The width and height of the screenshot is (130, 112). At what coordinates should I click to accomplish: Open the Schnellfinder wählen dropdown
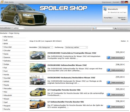click(x=19, y=28)
